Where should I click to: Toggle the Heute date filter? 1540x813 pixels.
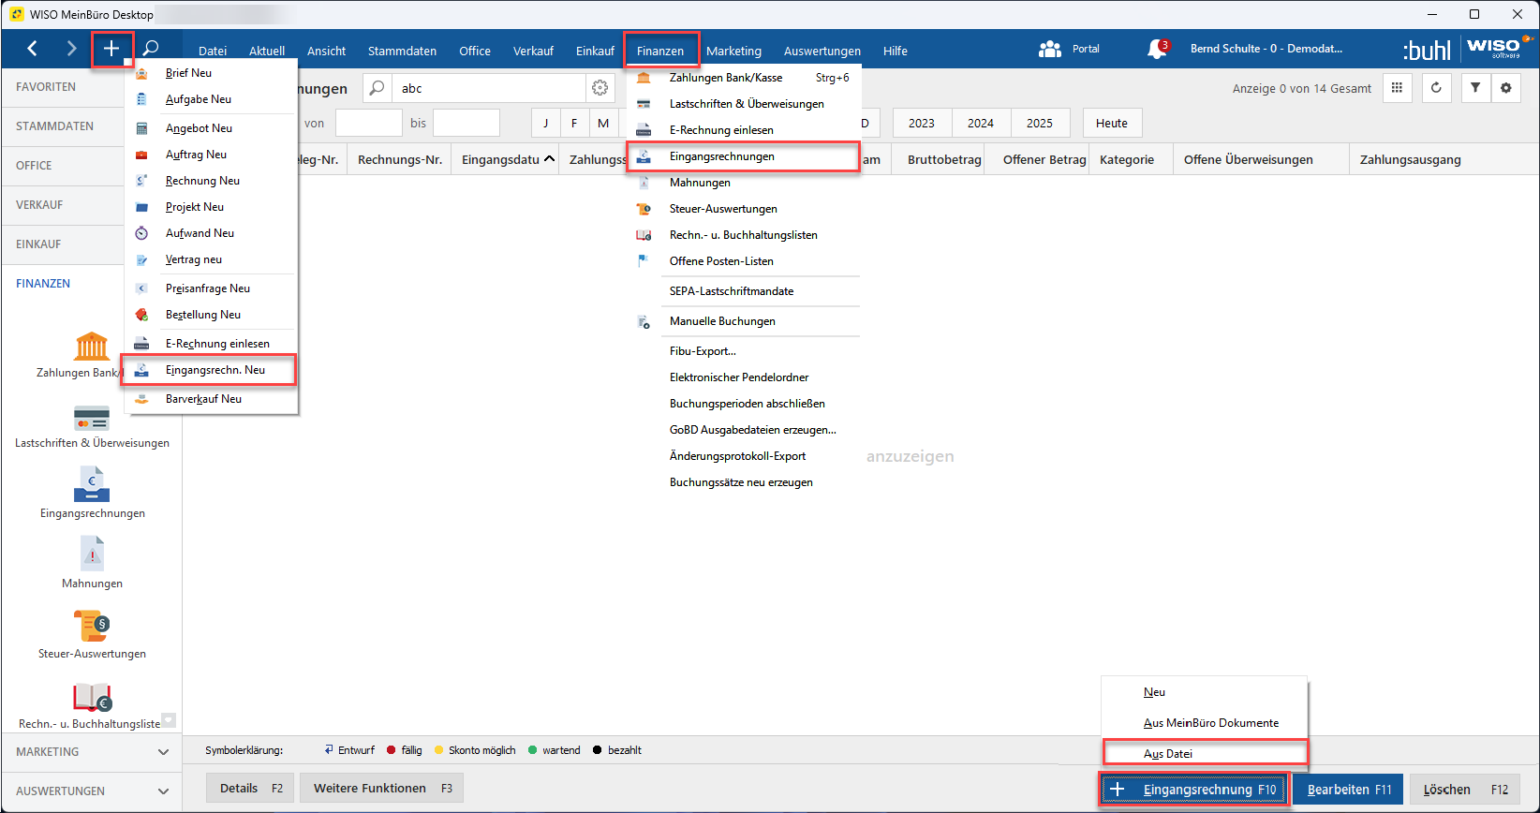tap(1111, 123)
